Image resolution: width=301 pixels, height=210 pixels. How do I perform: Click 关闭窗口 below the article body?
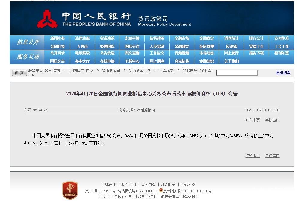(x=272, y=156)
